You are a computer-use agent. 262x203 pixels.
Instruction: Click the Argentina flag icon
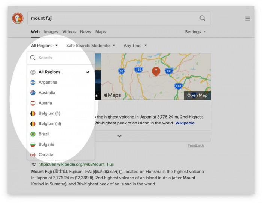pyautogui.click(x=33, y=83)
